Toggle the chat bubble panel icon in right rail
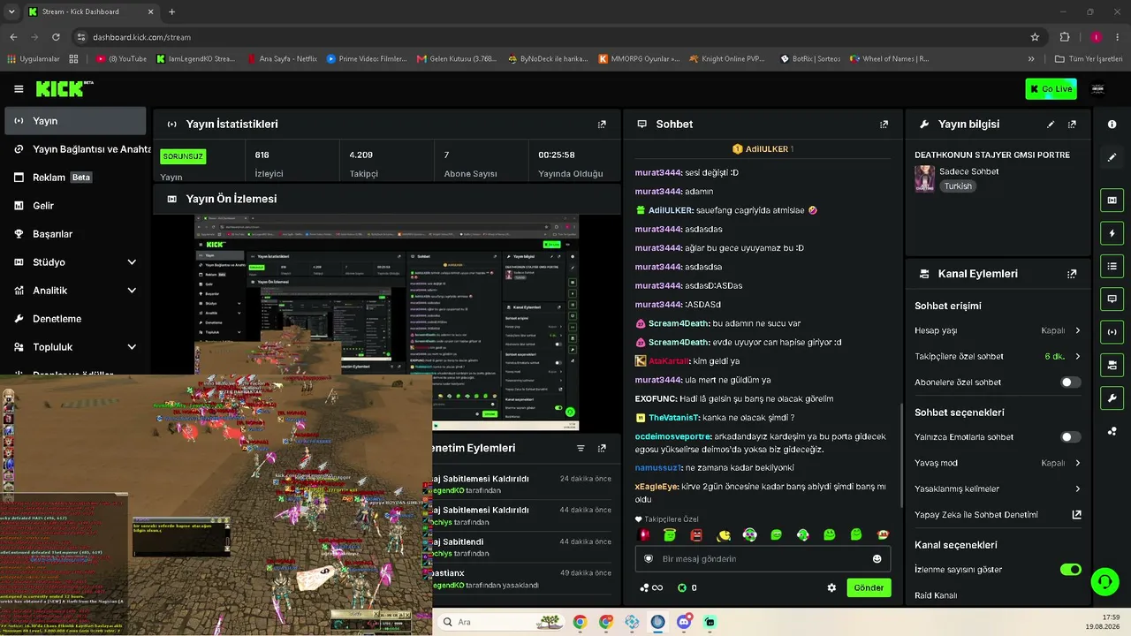Screen dimensions: 1131x636 (x=1112, y=299)
